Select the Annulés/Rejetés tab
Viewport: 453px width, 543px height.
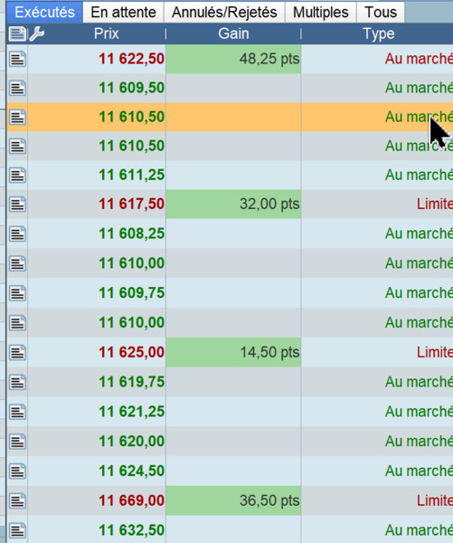[224, 13]
